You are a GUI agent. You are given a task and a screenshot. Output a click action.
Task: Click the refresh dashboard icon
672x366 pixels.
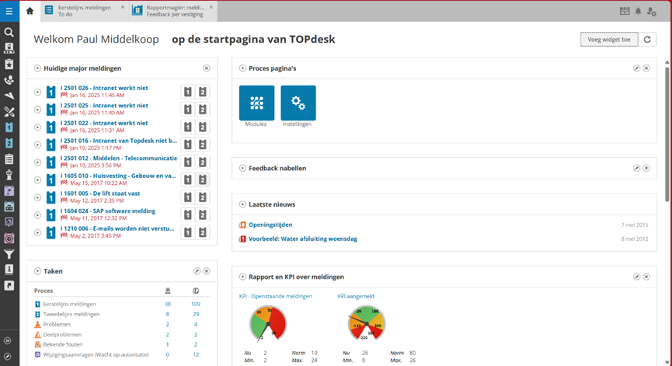[x=647, y=39]
